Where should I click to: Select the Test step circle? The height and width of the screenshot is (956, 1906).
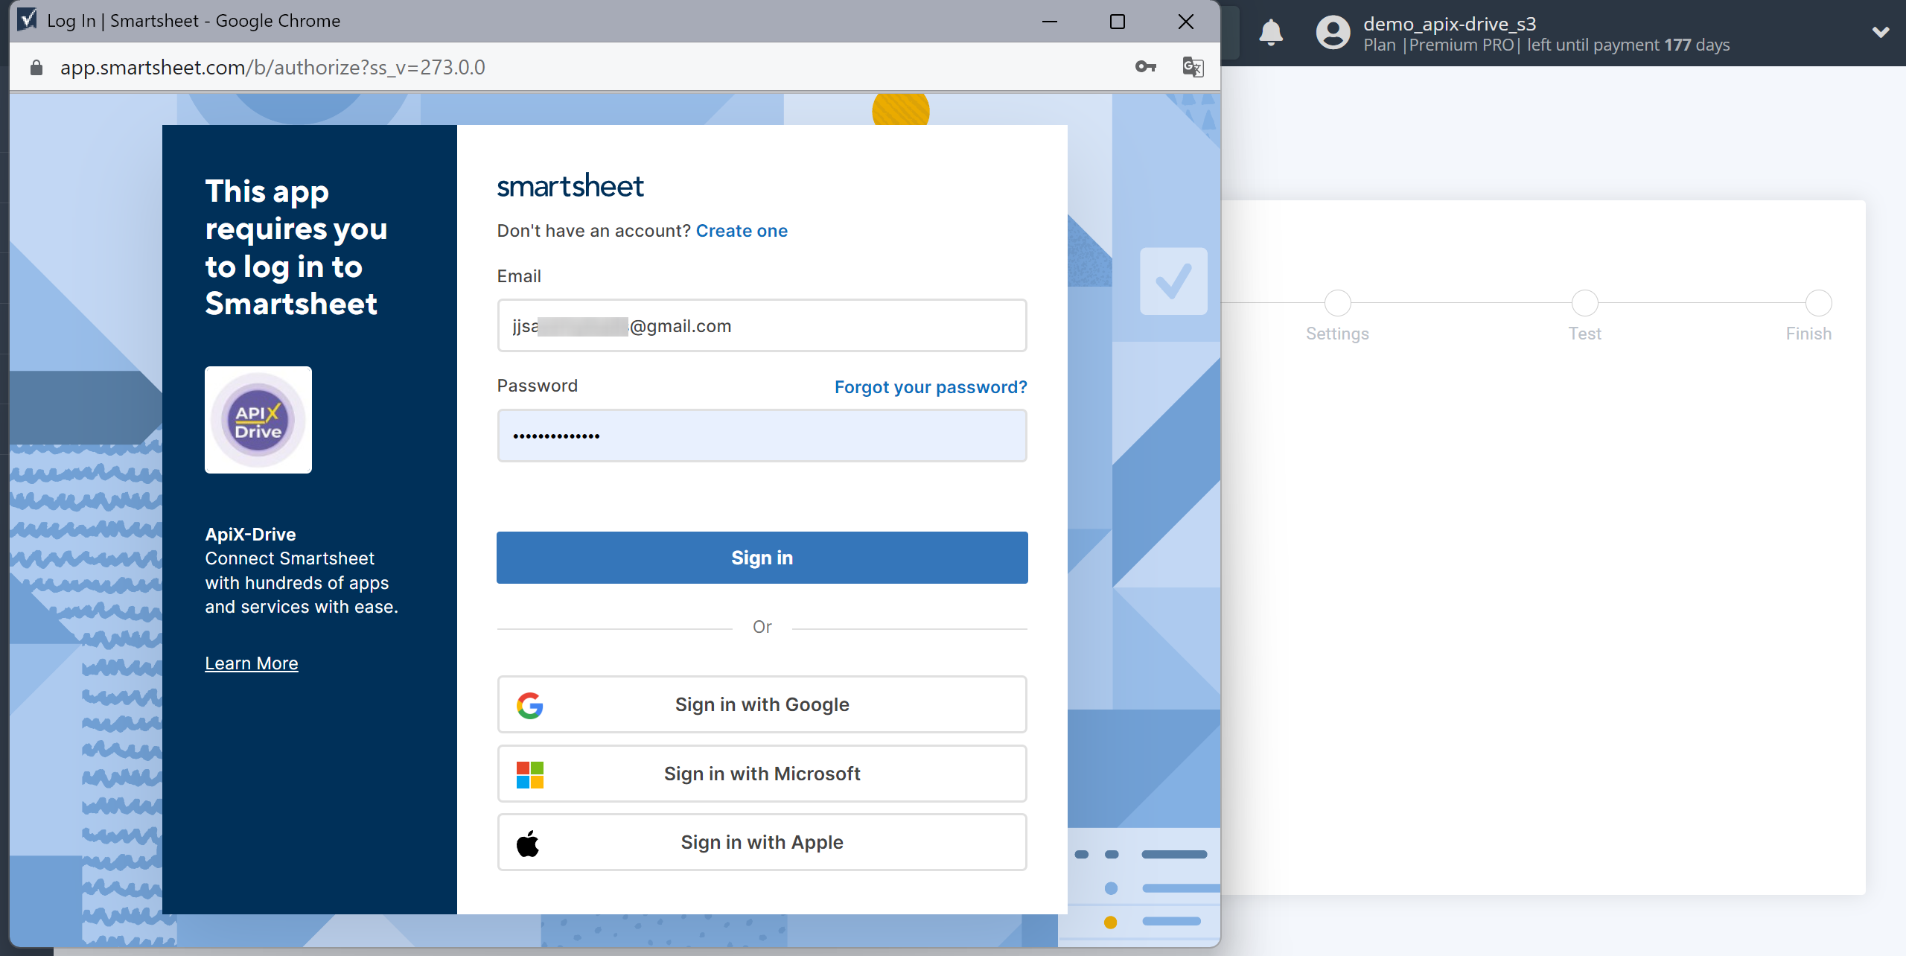(x=1584, y=303)
